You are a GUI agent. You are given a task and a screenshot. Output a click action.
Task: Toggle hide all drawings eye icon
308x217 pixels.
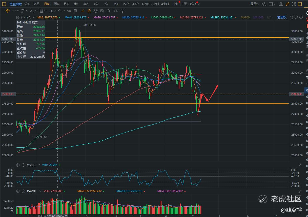point(102,11)
